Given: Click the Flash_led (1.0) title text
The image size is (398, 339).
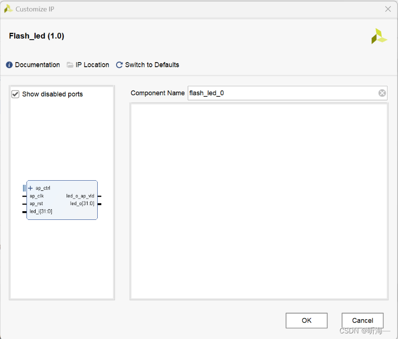Looking at the screenshot, I should tap(37, 36).
